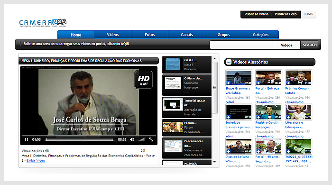Add Registro Geral video via plus icon
The height and width of the screenshot is (185, 332).
pyautogui.click(x=258, y=117)
